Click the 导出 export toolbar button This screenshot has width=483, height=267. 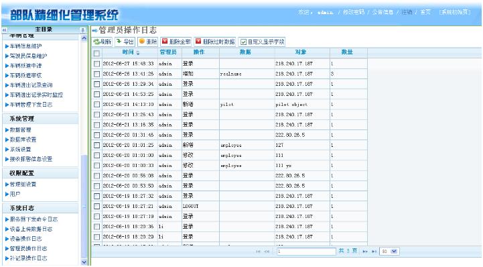125,42
